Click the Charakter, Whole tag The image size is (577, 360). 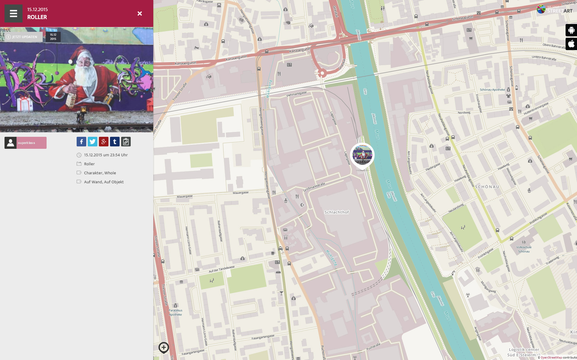(100, 173)
